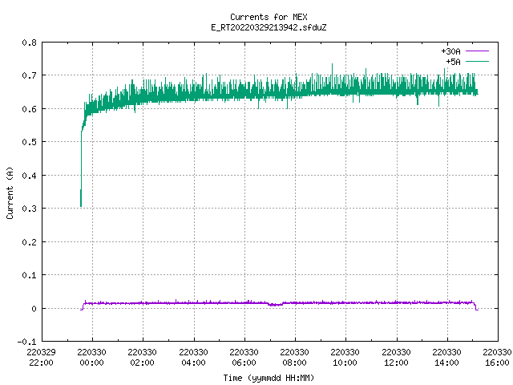This screenshot has width=513, height=385.
Task: Click the dip in the purple +30A trace
Action: click(276, 305)
